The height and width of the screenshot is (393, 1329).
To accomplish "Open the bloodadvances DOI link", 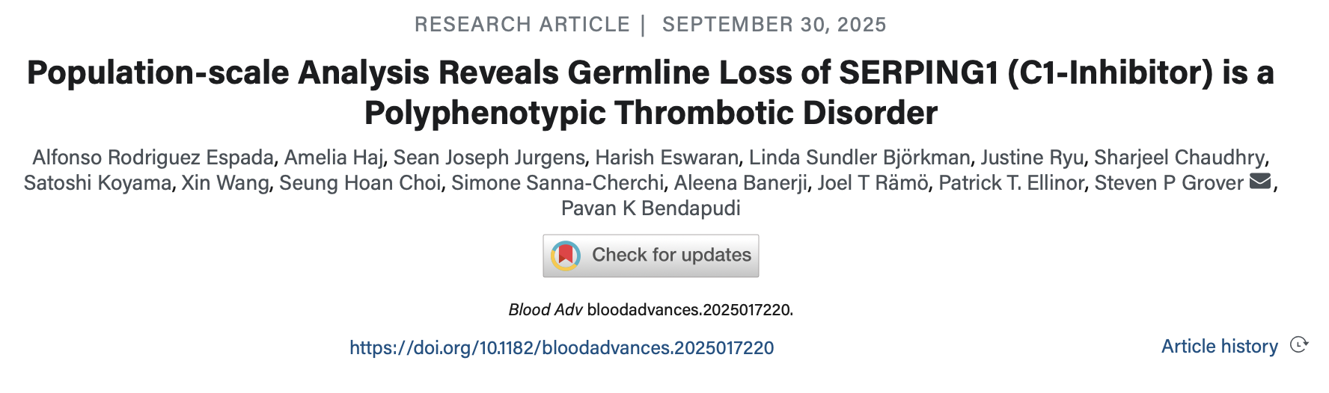I will [x=561, y=347].
